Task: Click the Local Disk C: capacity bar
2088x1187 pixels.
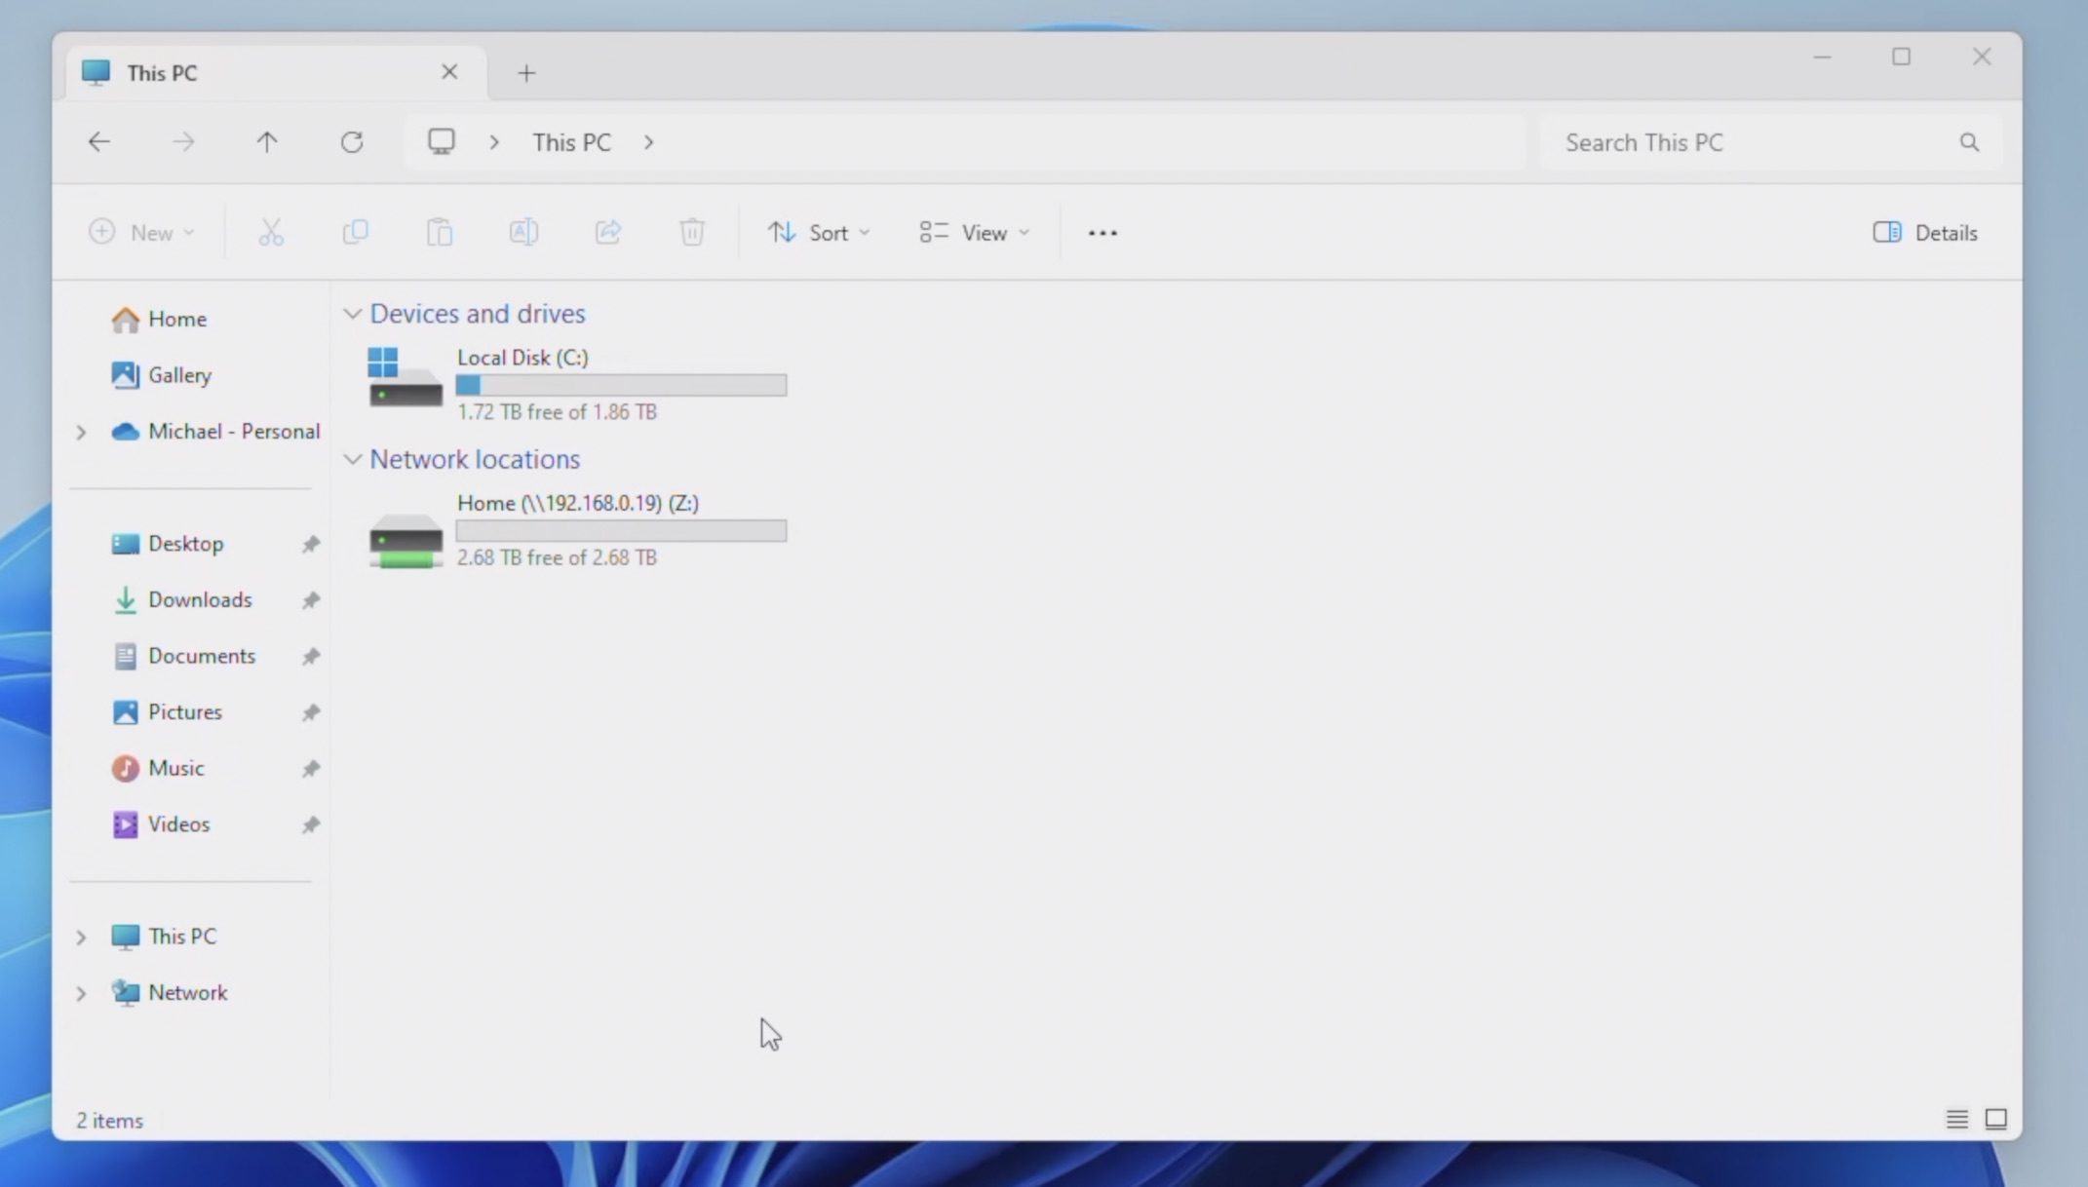Action: pyautogui.click(x=621, y=385)
